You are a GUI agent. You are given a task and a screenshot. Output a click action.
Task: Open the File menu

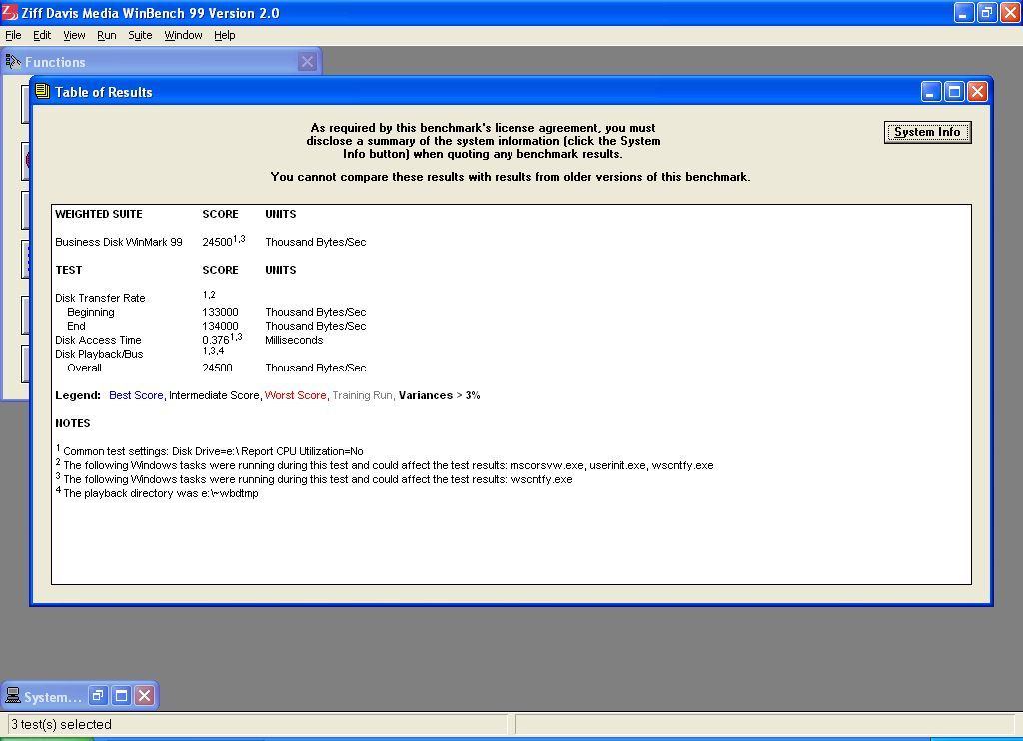[x=13, y=35]
